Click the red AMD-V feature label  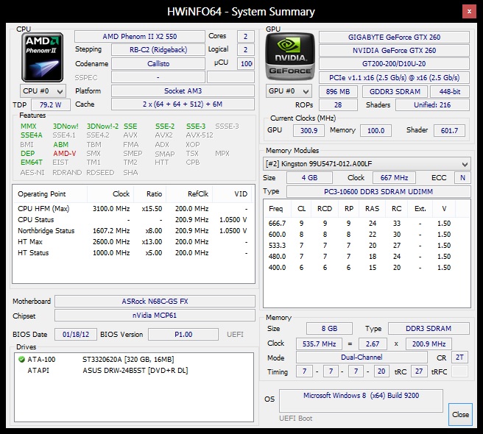tap(64, 153)
